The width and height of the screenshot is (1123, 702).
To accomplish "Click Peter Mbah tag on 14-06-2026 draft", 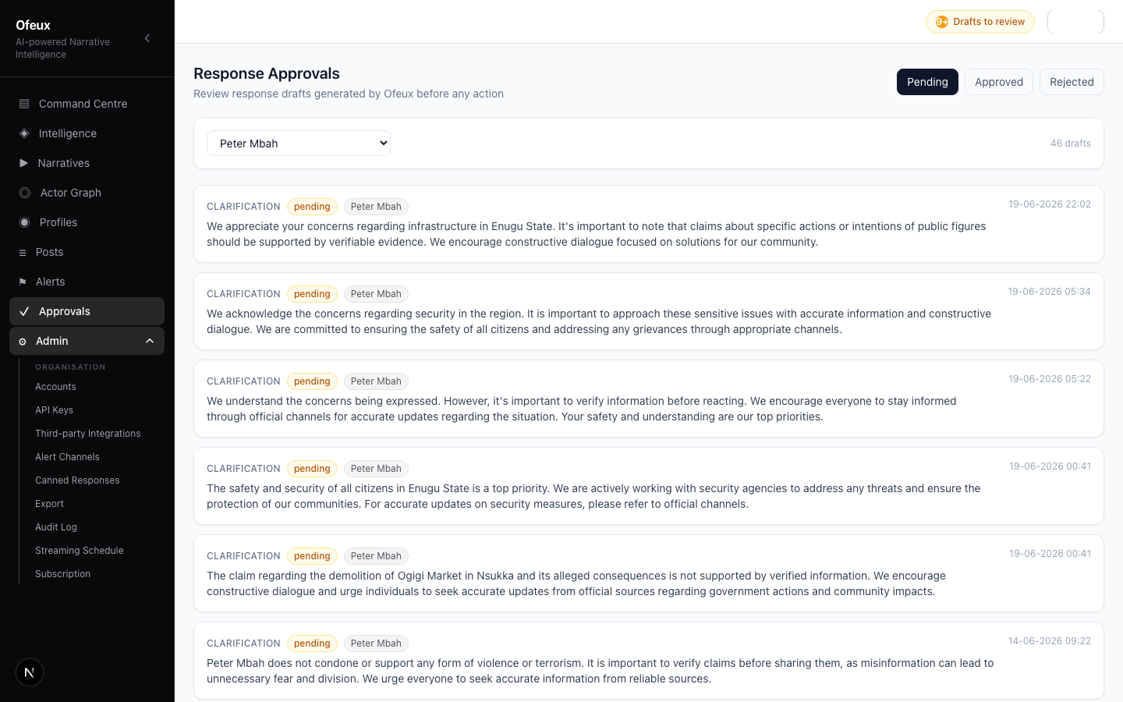I will coord(376,643).
